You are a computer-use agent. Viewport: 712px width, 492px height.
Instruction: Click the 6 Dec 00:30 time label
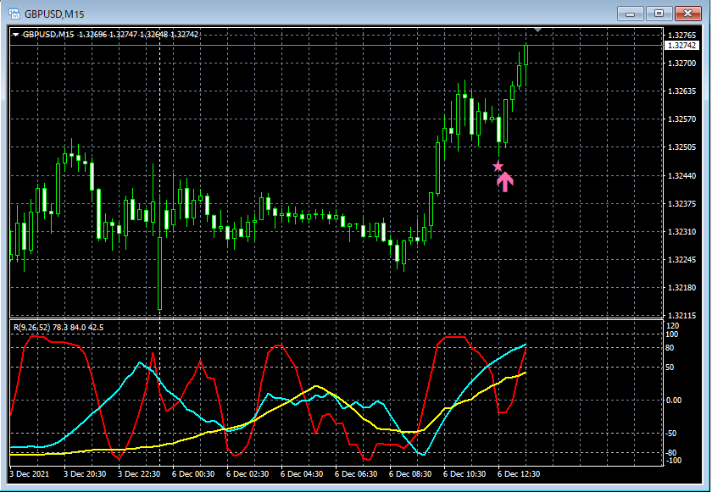(x=193, y=474)
